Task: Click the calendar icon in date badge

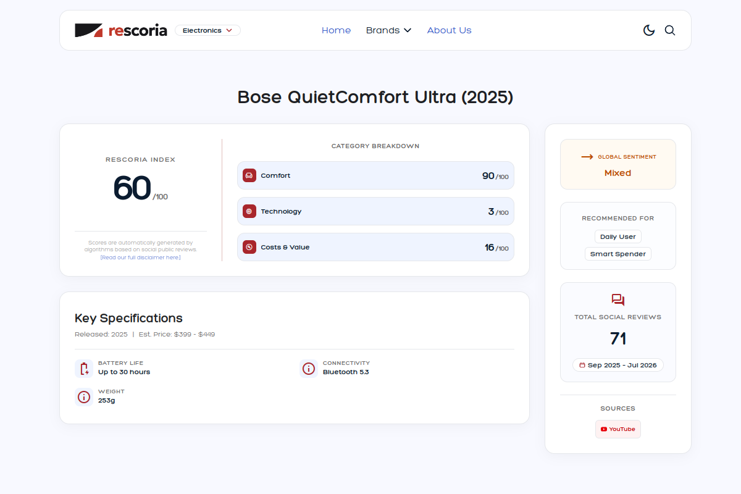Action: pyautogui.click(x=582, y=365)
